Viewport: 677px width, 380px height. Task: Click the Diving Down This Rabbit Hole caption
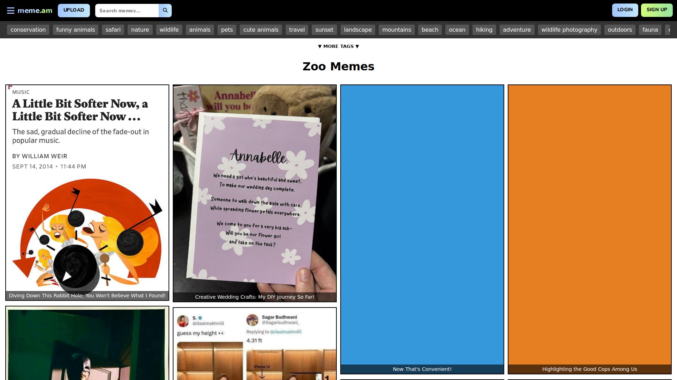point(87,296)
